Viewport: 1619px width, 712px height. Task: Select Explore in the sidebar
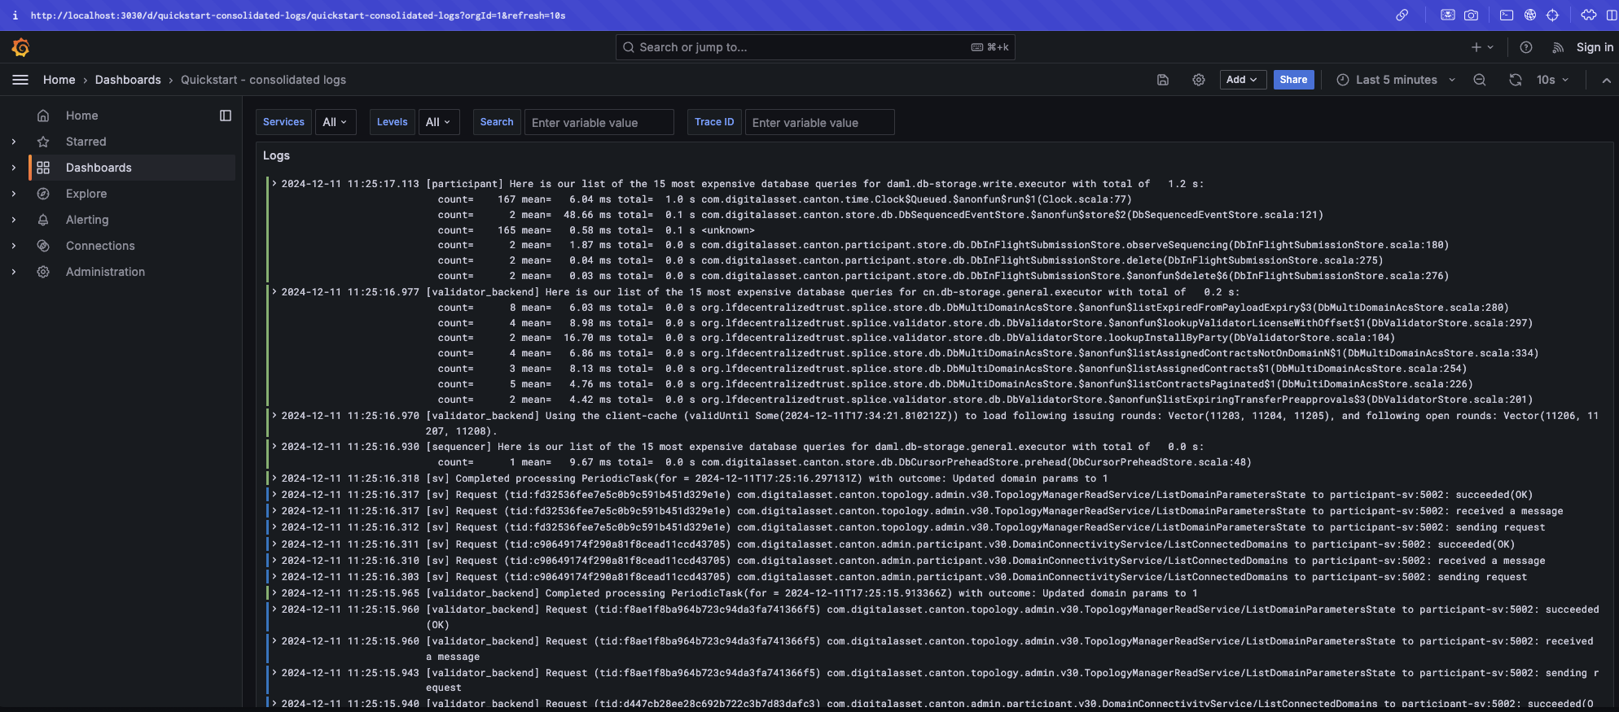(x=86, y=194)
